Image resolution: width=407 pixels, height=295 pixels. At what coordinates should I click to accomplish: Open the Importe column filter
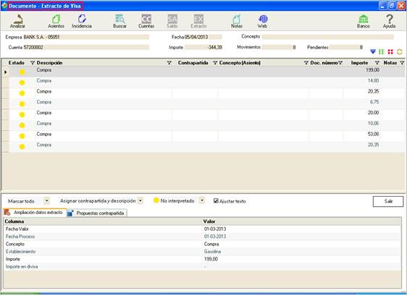pos(377,63)
